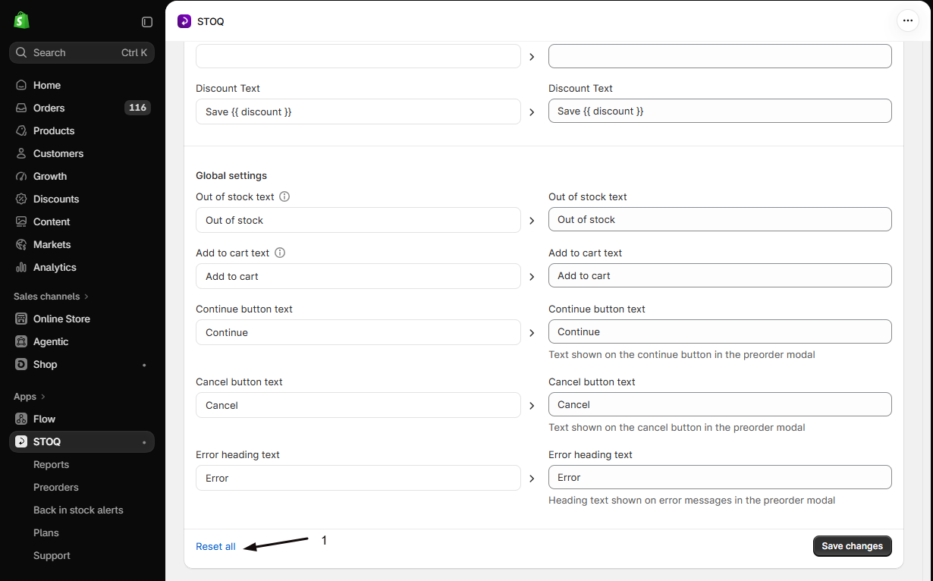Screen dimensions: 933x581
Task: Click the left Out of stock field
Action: 358,220
